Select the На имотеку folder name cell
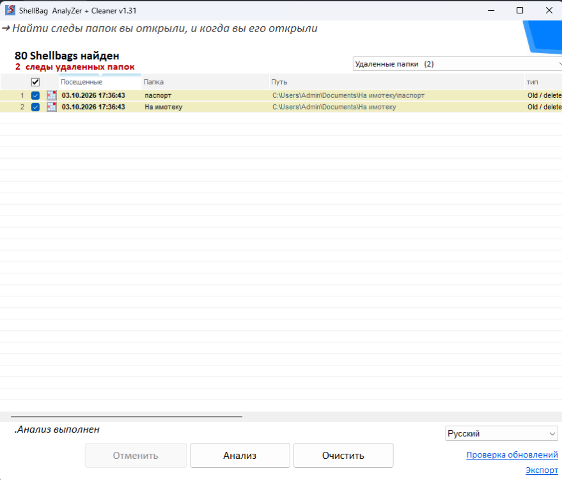Screen dimensions: 562x480 (164, 107)
